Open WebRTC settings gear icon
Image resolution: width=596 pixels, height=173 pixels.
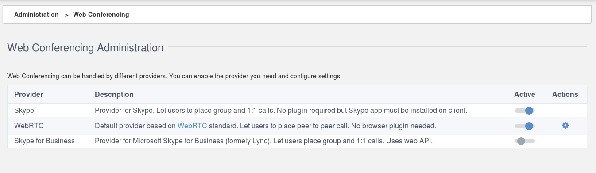pyautogui.click(x=565, y=126)
